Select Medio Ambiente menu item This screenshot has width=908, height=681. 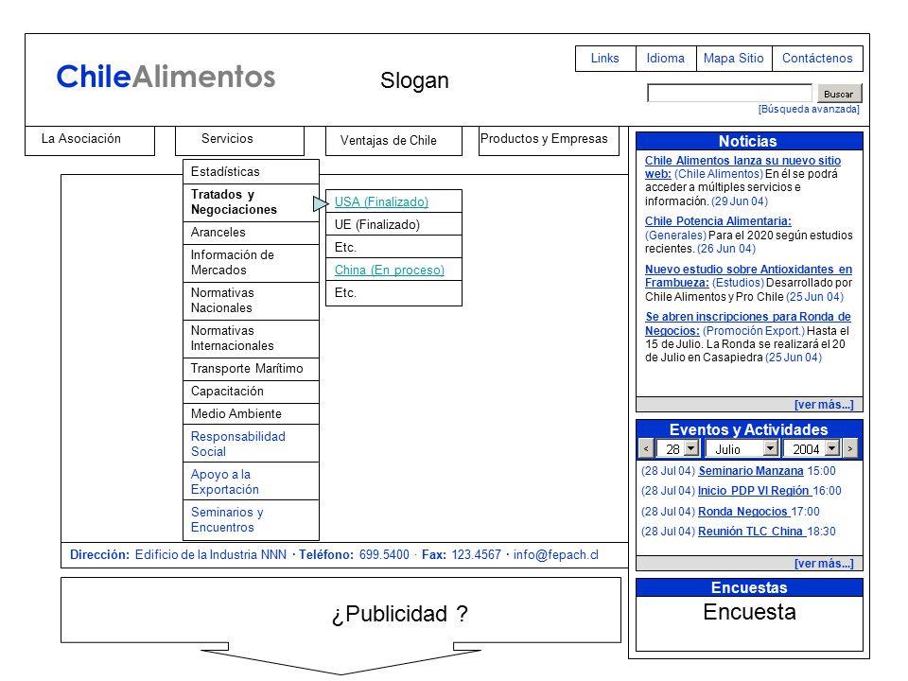coord(251,414)
